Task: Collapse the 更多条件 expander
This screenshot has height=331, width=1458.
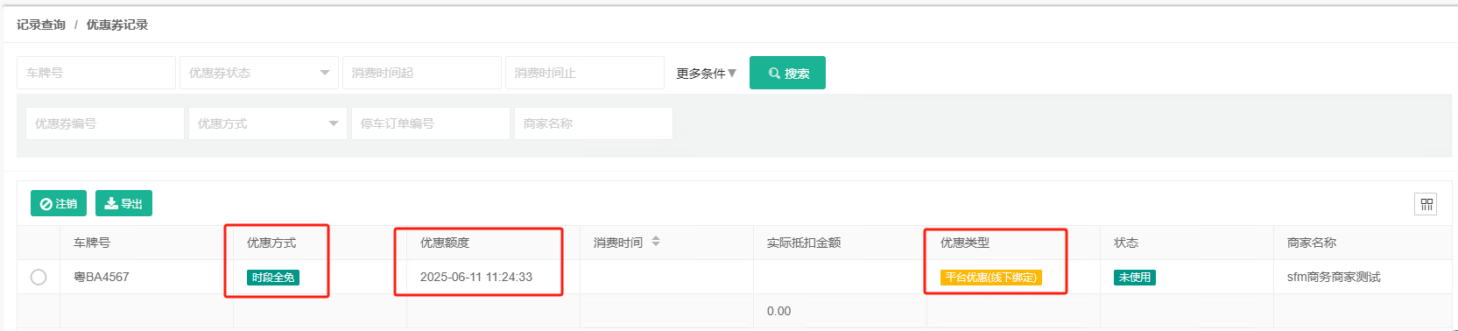Action: 707,73
